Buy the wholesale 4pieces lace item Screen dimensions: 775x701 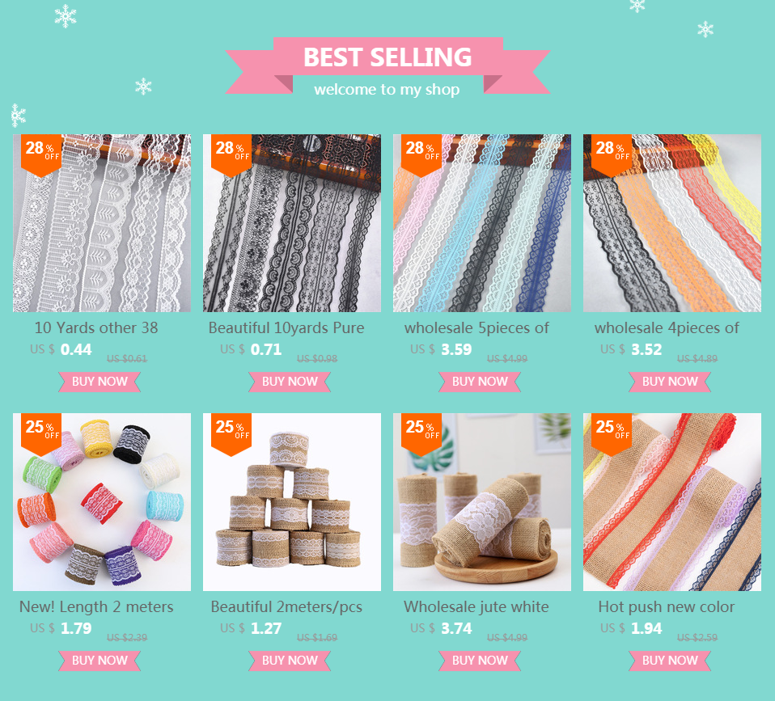tap(670, 382)
